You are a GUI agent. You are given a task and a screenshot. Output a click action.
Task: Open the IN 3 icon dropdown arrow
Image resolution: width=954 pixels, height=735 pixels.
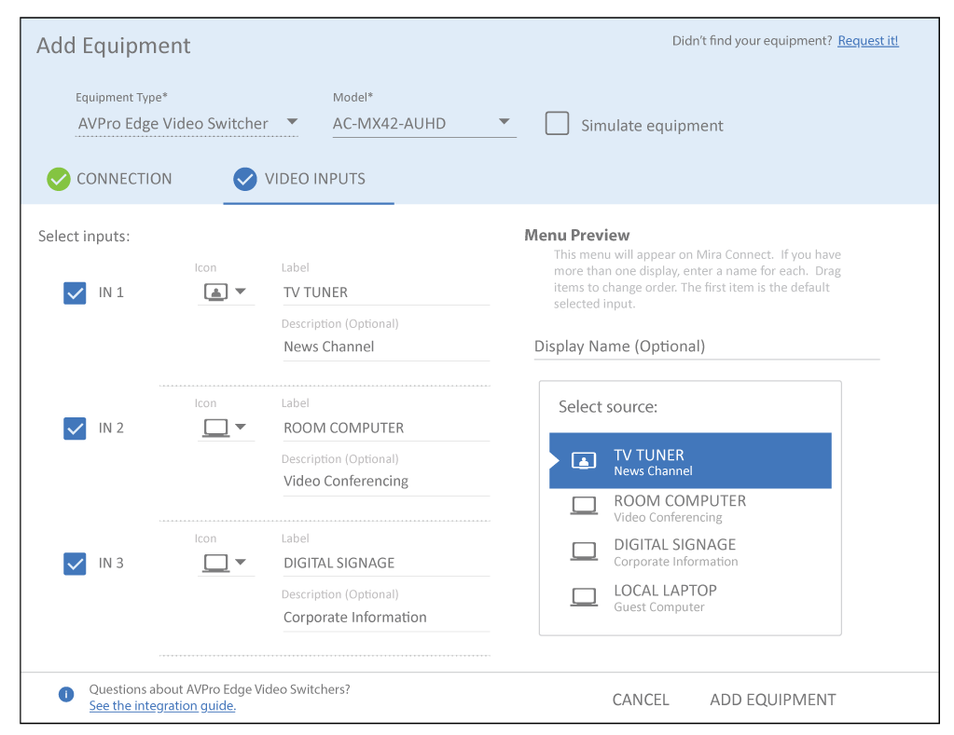tap(241, 563)
